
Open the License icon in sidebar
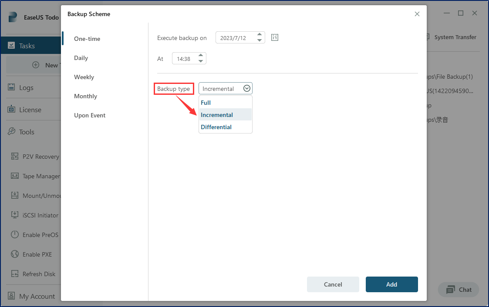click(x=11, y=109)
